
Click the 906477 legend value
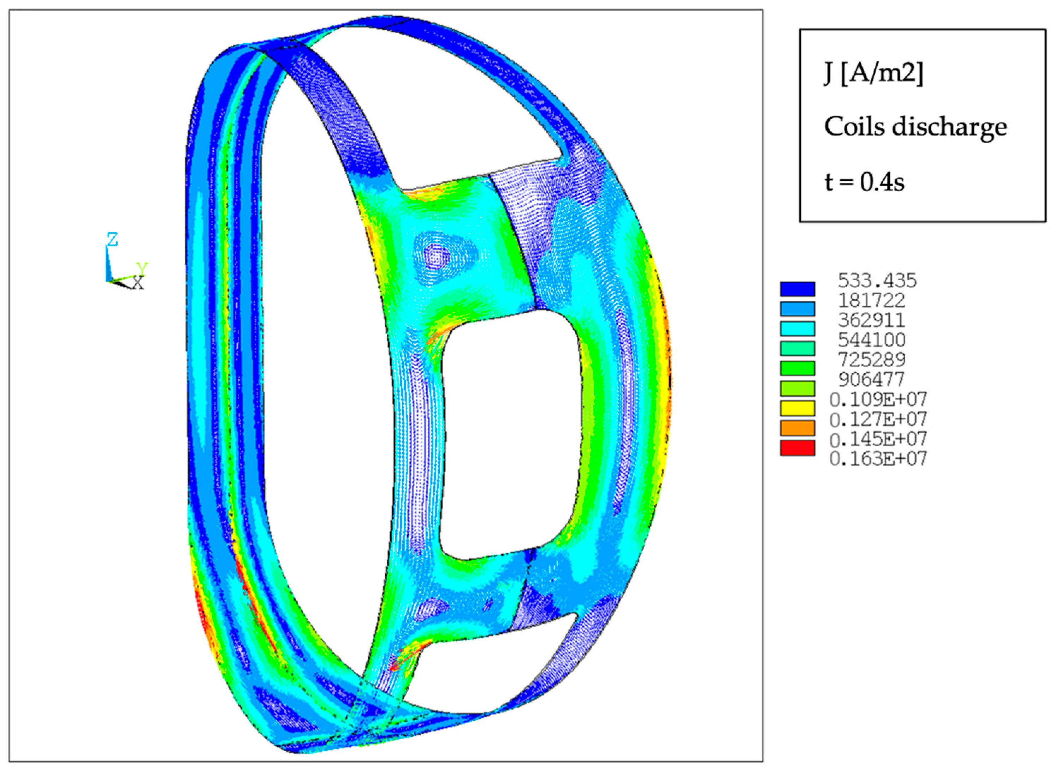click(871, 380)
